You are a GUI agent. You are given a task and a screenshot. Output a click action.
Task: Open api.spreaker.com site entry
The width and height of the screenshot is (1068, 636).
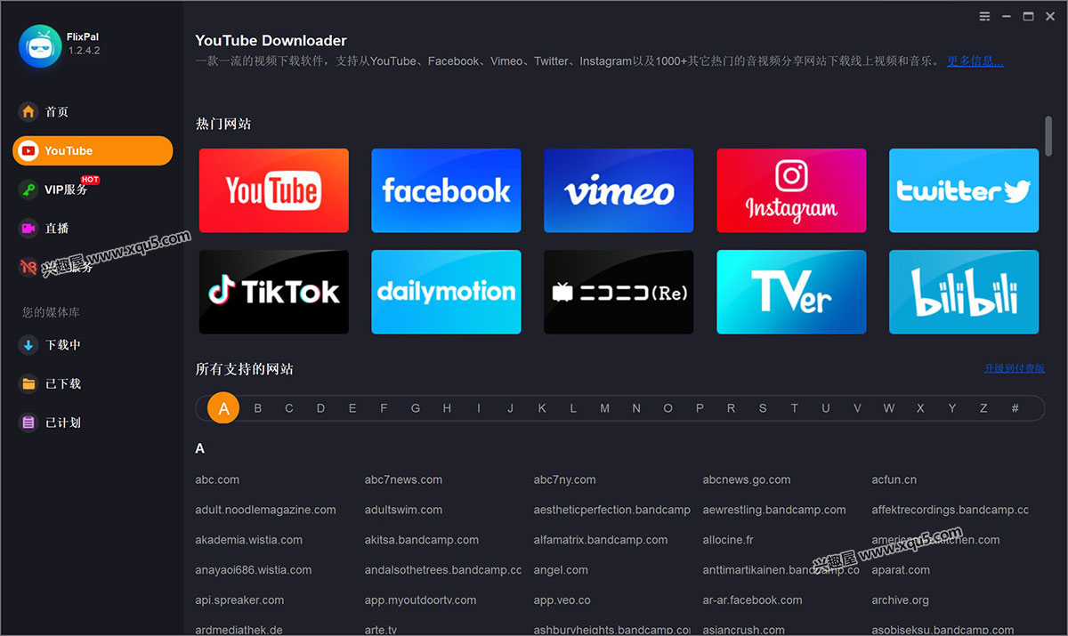coord(239,600)
